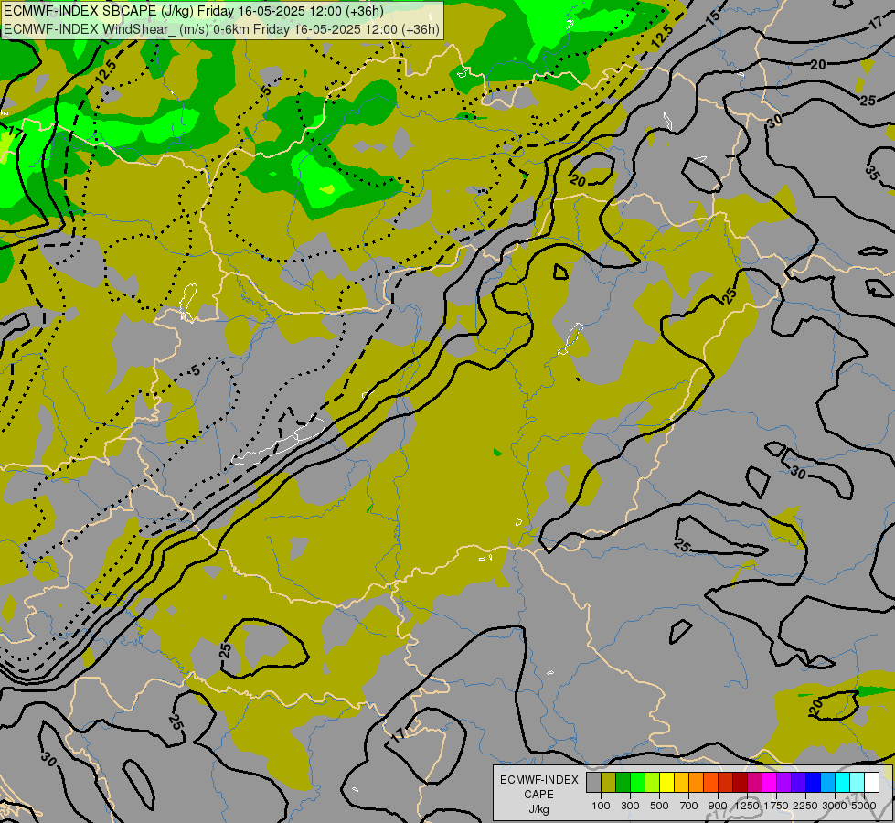This screenshot has width=895, height=823.
Task: Click the legend scale value 300
Action: point(630,806)
